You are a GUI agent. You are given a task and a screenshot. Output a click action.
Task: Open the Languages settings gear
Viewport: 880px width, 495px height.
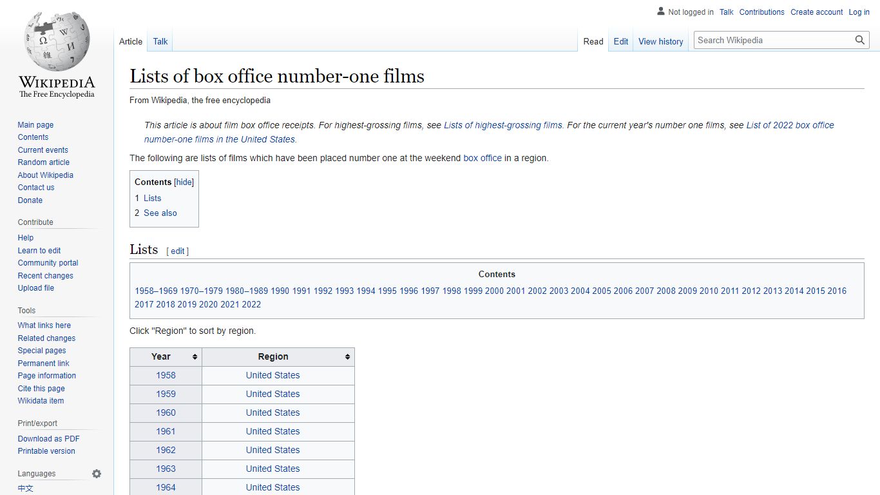97,474
